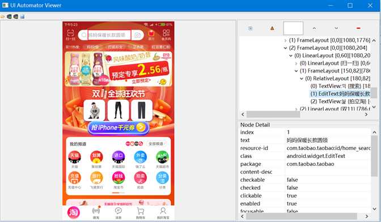Click the compressed device screenshot toolbar icon
This screenshot has height=222, width=381.
[x=16, y=16]
